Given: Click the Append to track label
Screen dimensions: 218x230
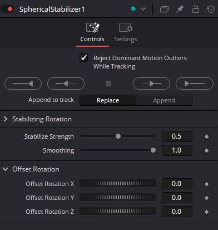Looking at the screenshot, I should coord(51,100).
